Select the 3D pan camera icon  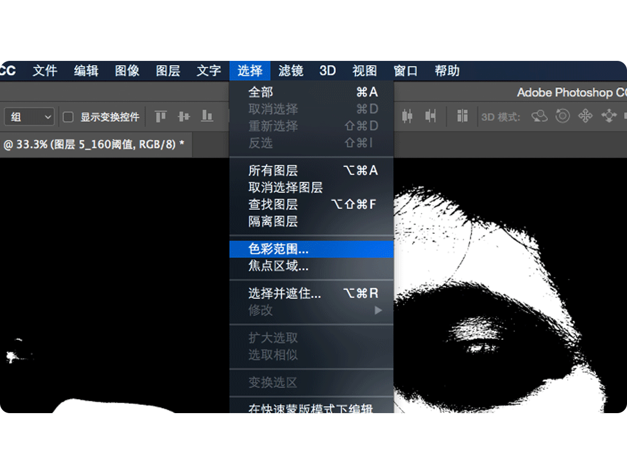coord(586,116)
